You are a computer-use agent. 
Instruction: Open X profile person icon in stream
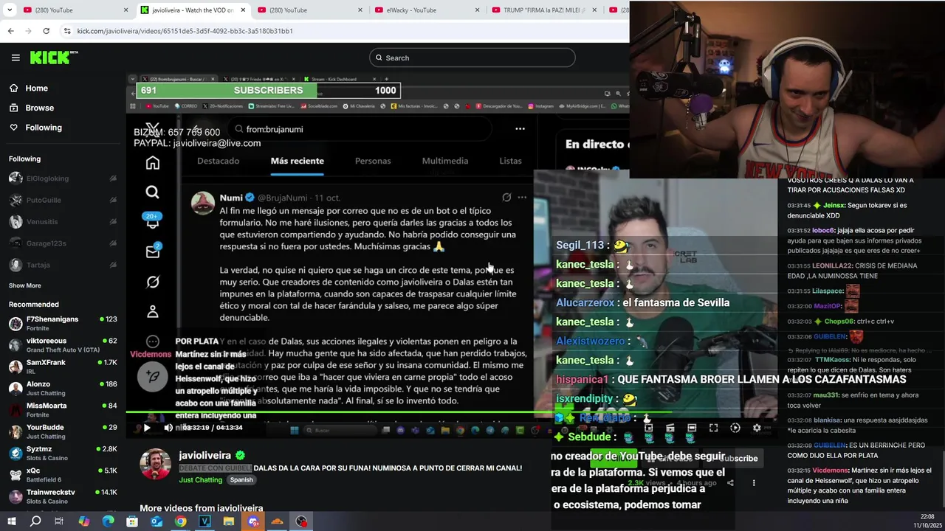tap(152, 312)
